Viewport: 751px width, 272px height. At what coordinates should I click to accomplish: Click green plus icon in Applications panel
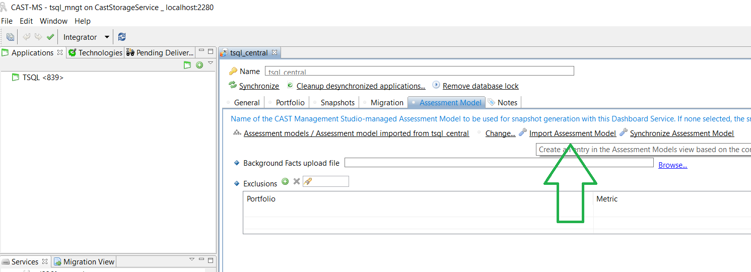tap(199, 65)
